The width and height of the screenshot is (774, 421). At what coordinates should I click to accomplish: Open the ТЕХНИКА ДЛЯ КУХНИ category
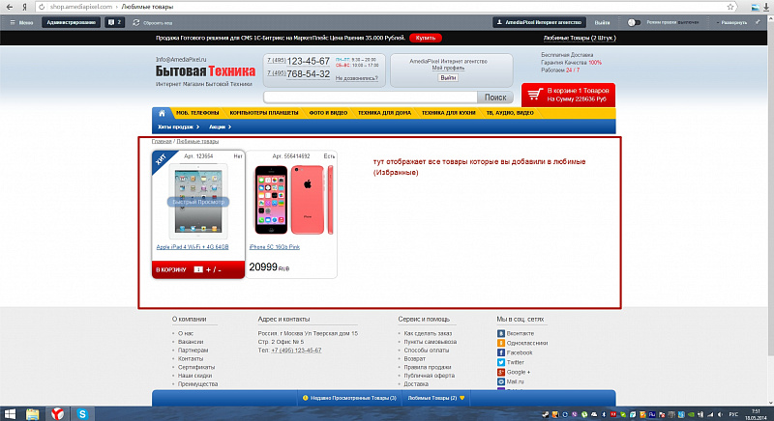[x=448, y=113]
